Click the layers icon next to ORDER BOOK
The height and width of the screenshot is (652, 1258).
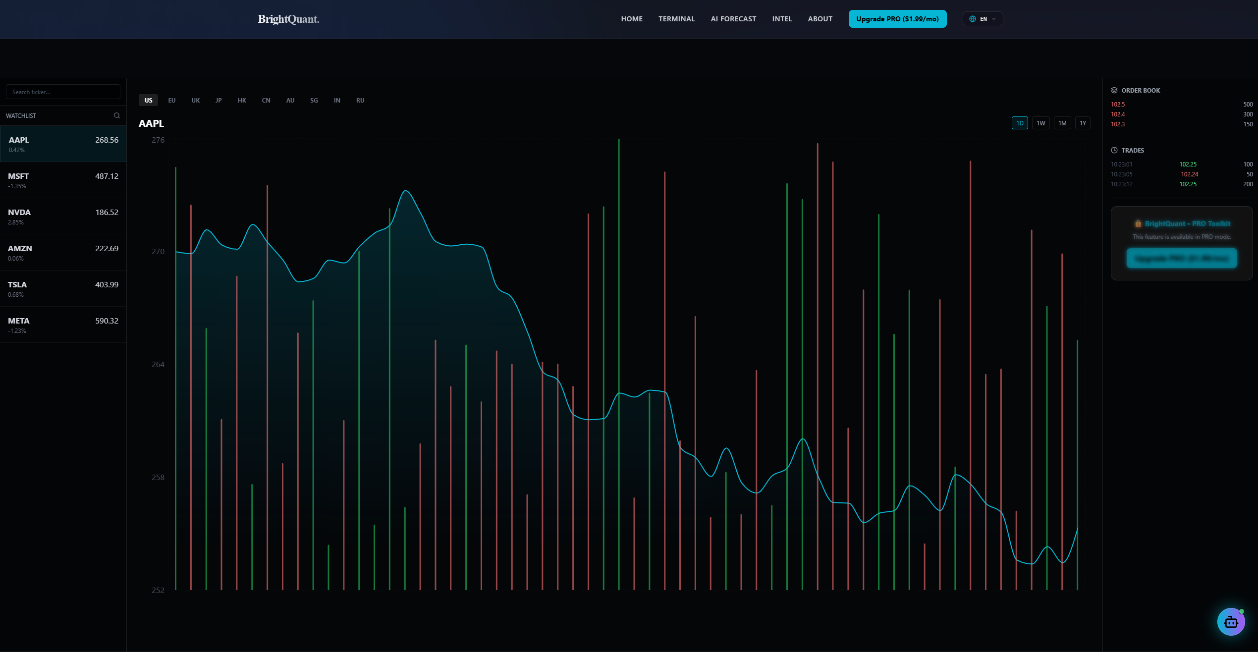tap(1115, 90)
